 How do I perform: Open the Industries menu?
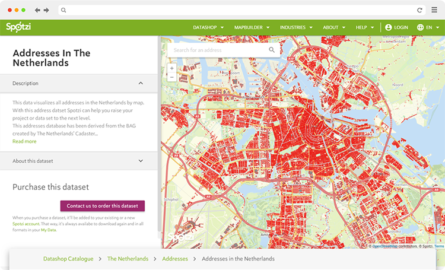pyautogui.click(x=296, y=27)
